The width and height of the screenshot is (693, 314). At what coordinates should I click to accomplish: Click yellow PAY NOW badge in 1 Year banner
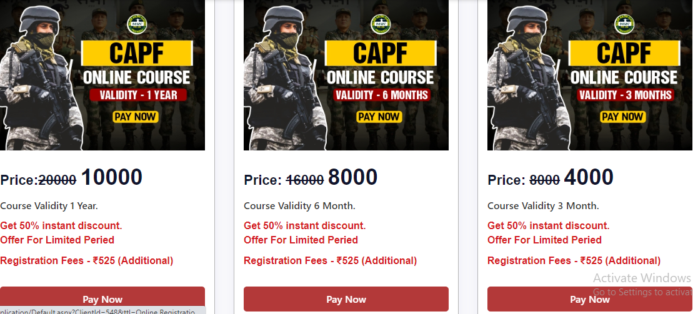coord(135,117)
